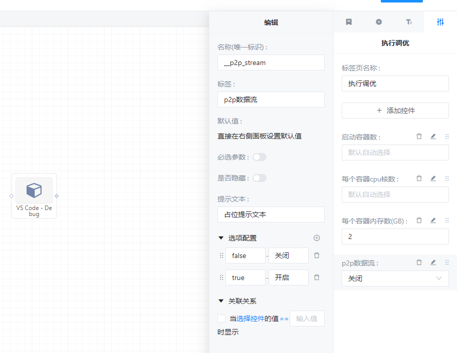Collapse the 选项配置 section

(221, 238)
